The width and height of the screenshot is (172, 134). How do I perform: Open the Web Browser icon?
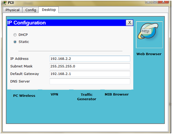click(x=149, y=35)
